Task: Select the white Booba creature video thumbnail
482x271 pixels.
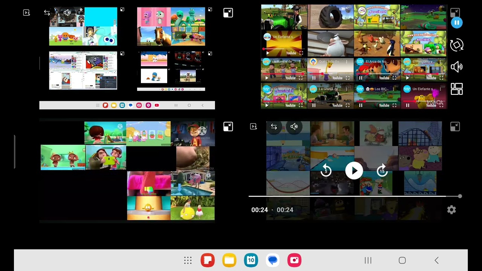Action: pos(331,44)
